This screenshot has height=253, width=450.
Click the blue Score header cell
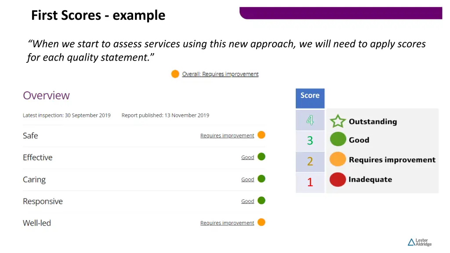pos(310,98)
